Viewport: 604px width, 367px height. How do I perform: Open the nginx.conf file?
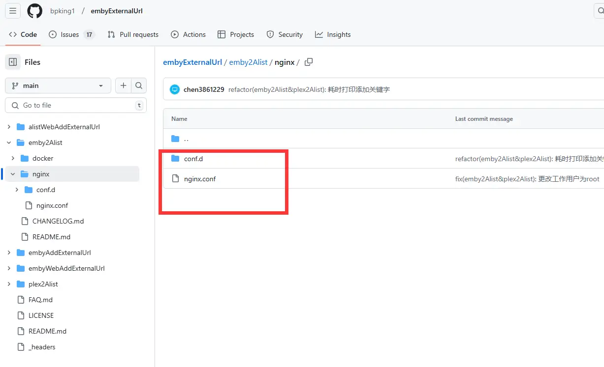(200, 179)
